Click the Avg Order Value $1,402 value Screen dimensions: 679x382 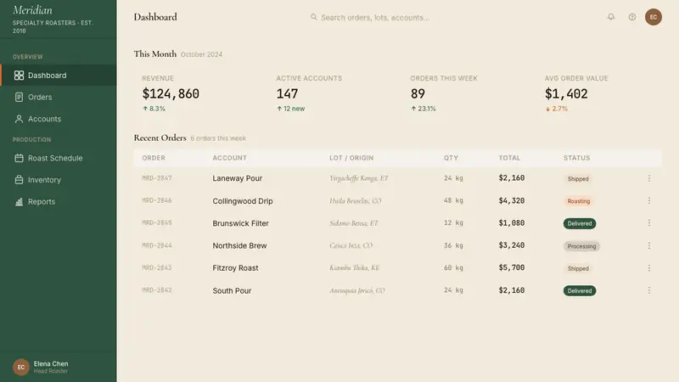pyautogui.click(x=566, y=93)
